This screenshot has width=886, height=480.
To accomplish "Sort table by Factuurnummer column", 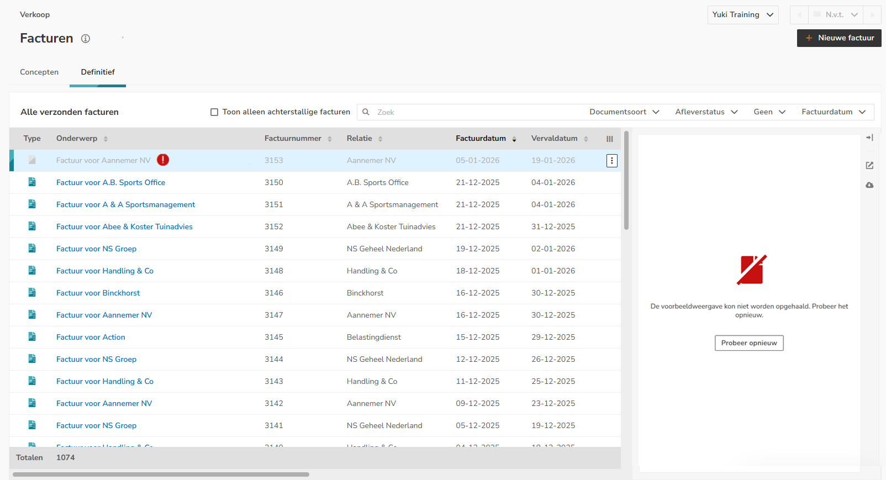I will pos(298,139).
